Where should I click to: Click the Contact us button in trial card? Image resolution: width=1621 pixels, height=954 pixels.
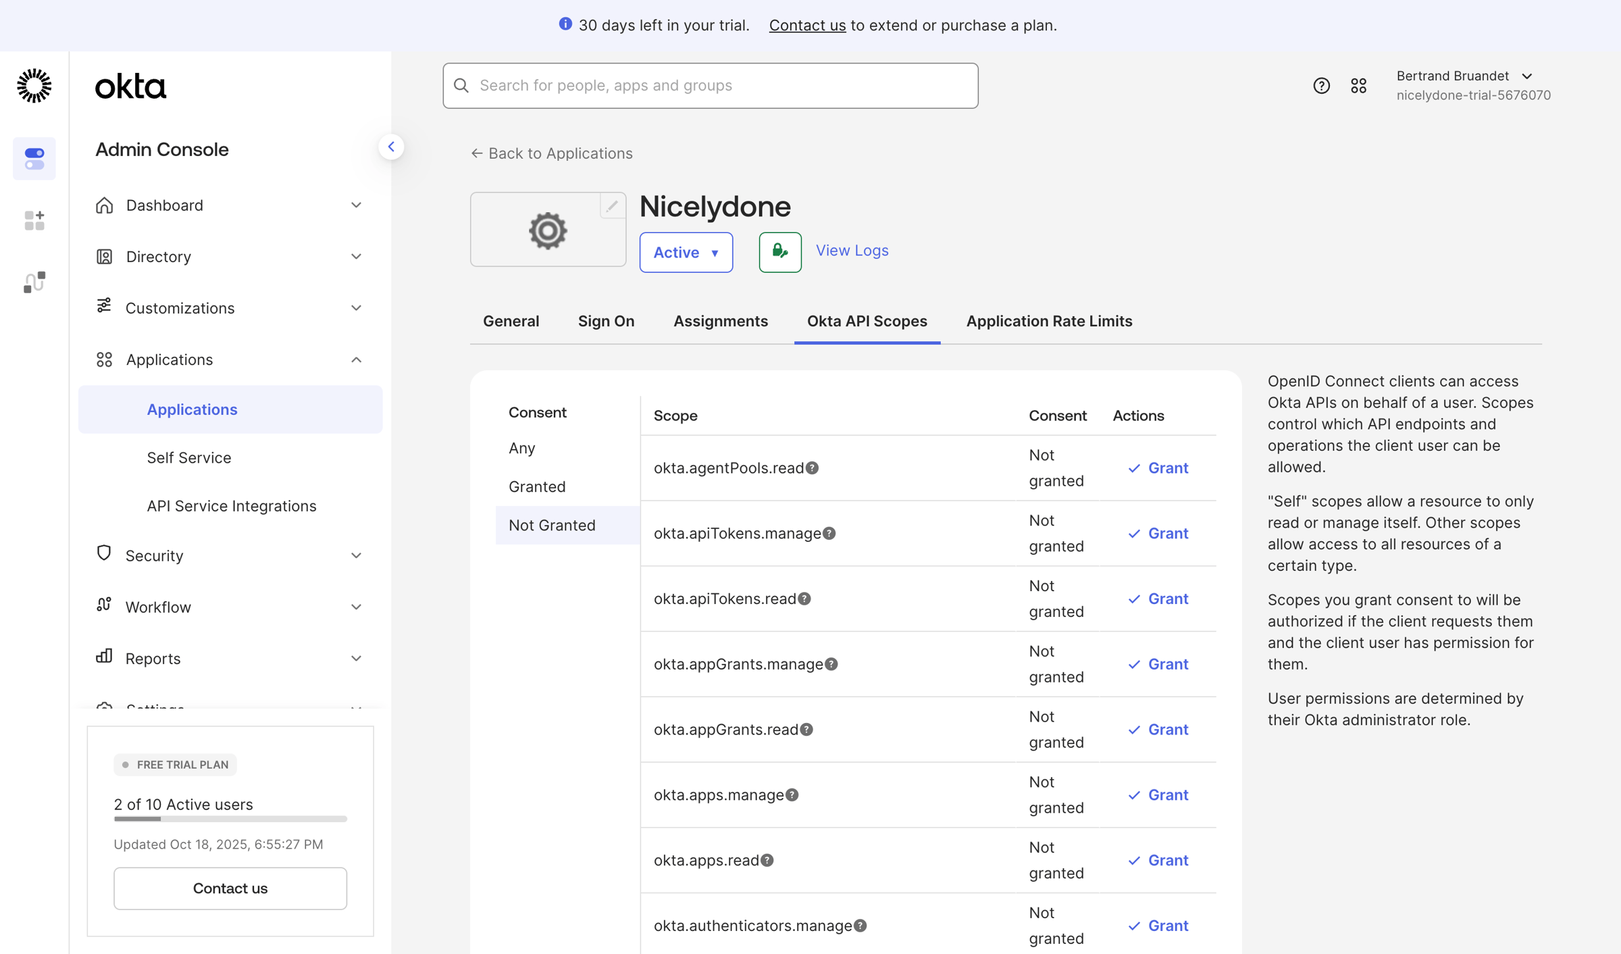click(x=230, y=888)
